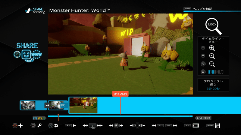Click the down arrow beside zoom out

tap(203, 56)
